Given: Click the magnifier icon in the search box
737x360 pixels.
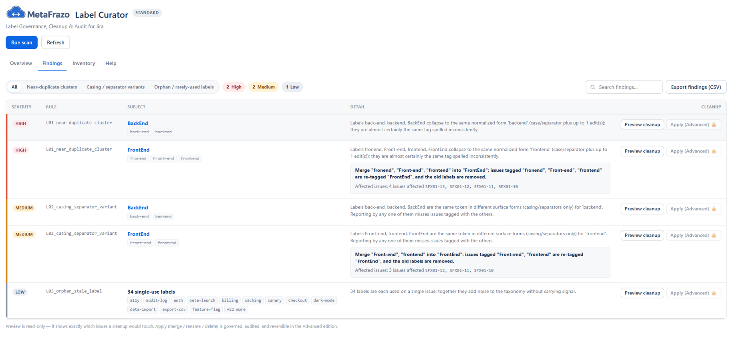Looking at the screenshot, I should [593, 87].
